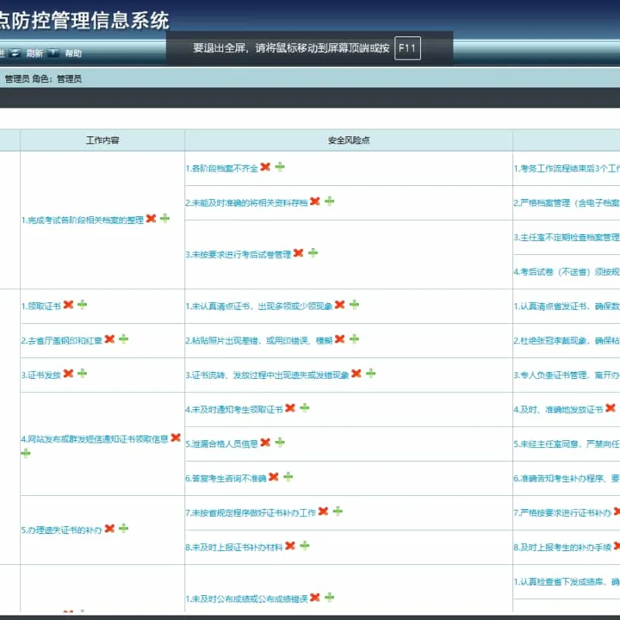Viewport: 620px width, 620px height.
Task: Add item after 2.未能及时准确的将相关资料存档 using green plus
Action: (x=329, y=201)
